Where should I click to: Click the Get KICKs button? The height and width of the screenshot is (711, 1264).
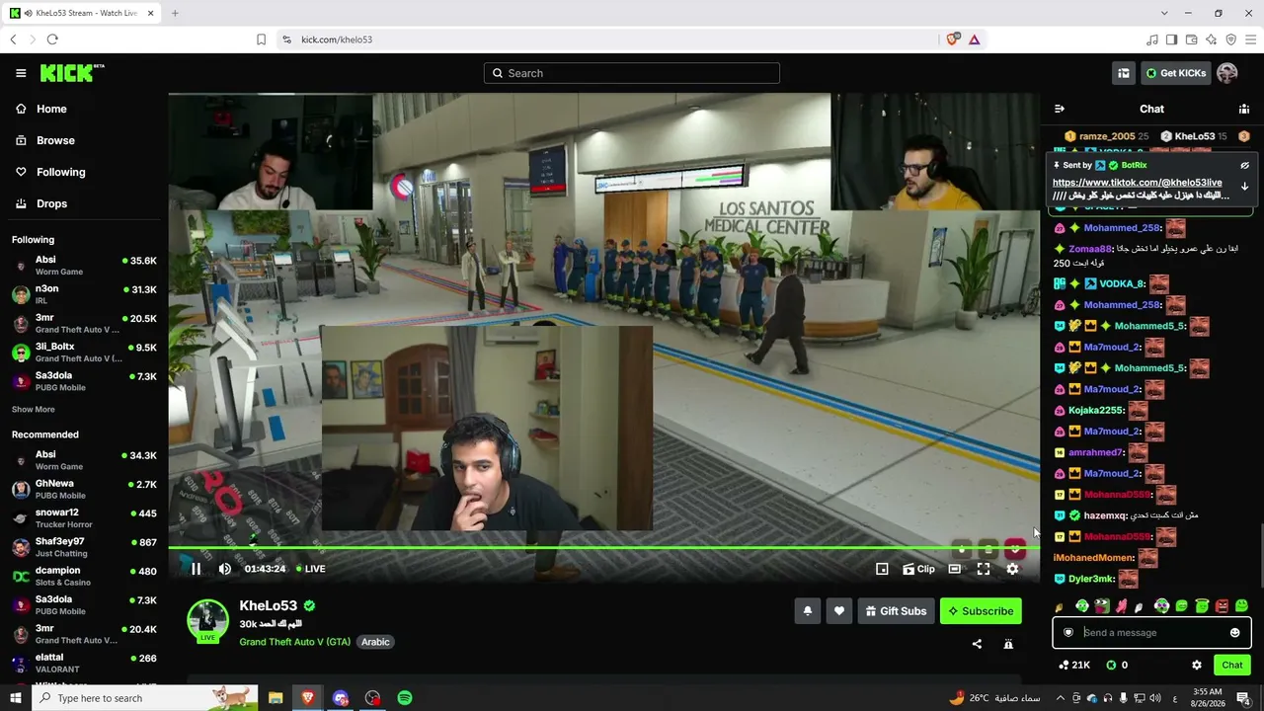click(1176, 73)
